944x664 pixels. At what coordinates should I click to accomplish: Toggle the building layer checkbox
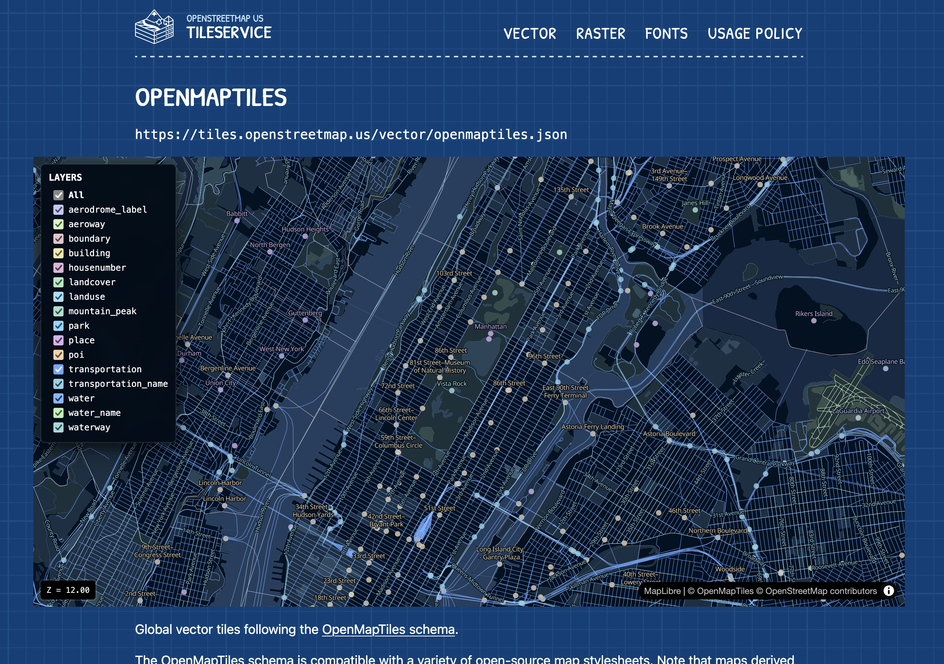58,253
